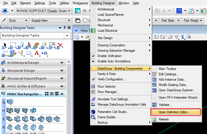Image resolution: width=207 pixels, height=134 pixels.
Task: Open the Part Weigh dropdown
Action: pyautogui.click(x=201, y=21)
